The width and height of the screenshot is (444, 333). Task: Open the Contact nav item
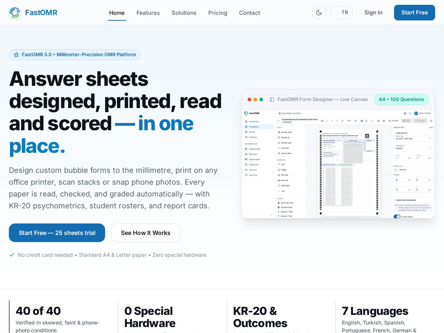tap(249, 13)
